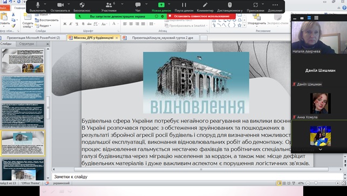Minimize the Zoom video panel
The image size is (347, 196).
click(295, 18)
